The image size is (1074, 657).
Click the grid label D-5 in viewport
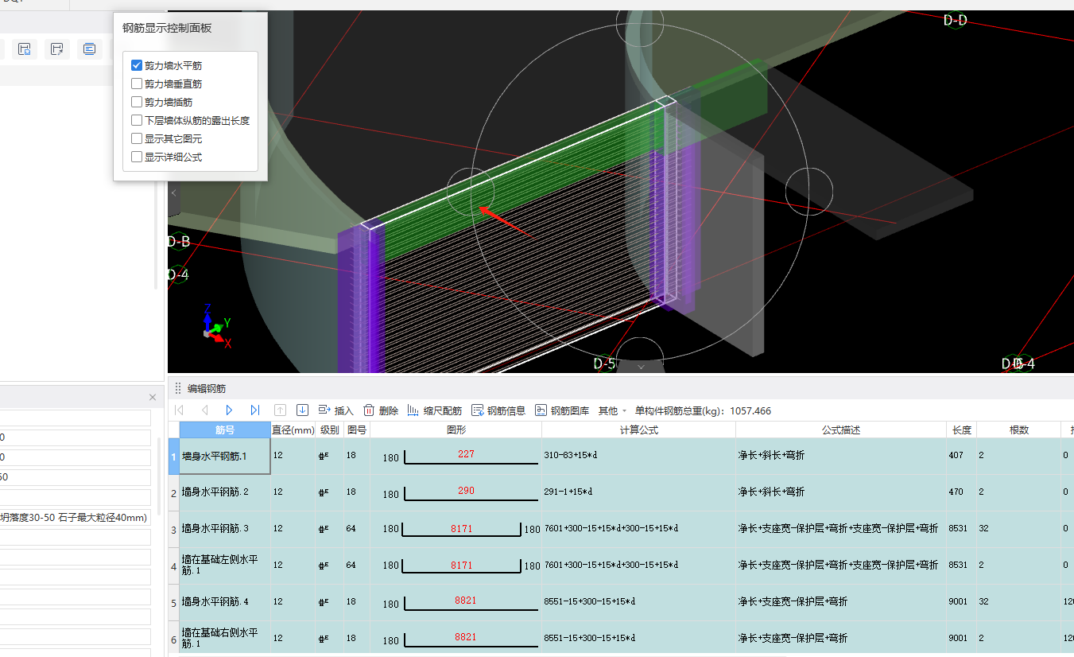point(604,363)
